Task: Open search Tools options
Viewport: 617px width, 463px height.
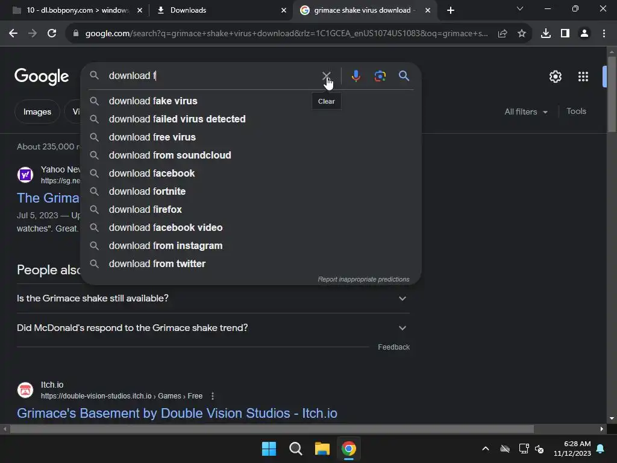Action: coord(576,112)
